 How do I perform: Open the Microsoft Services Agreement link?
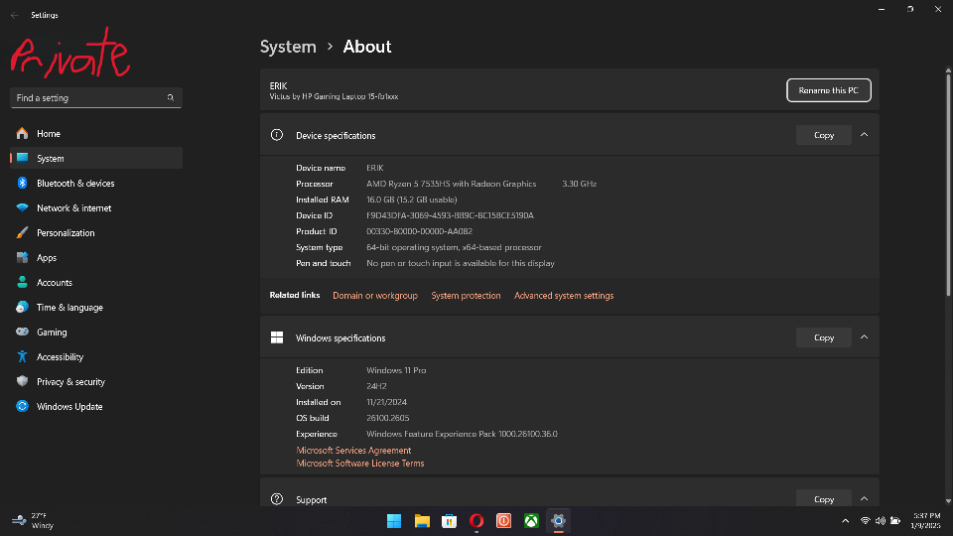[353, 451]
